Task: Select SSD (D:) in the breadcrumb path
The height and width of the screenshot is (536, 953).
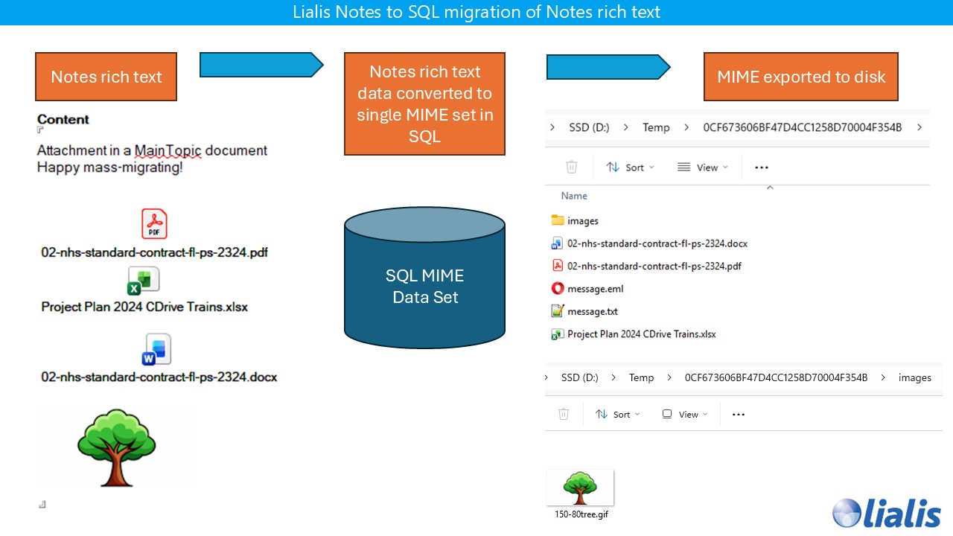Action: pyautogui.click(x=590, y=127)
